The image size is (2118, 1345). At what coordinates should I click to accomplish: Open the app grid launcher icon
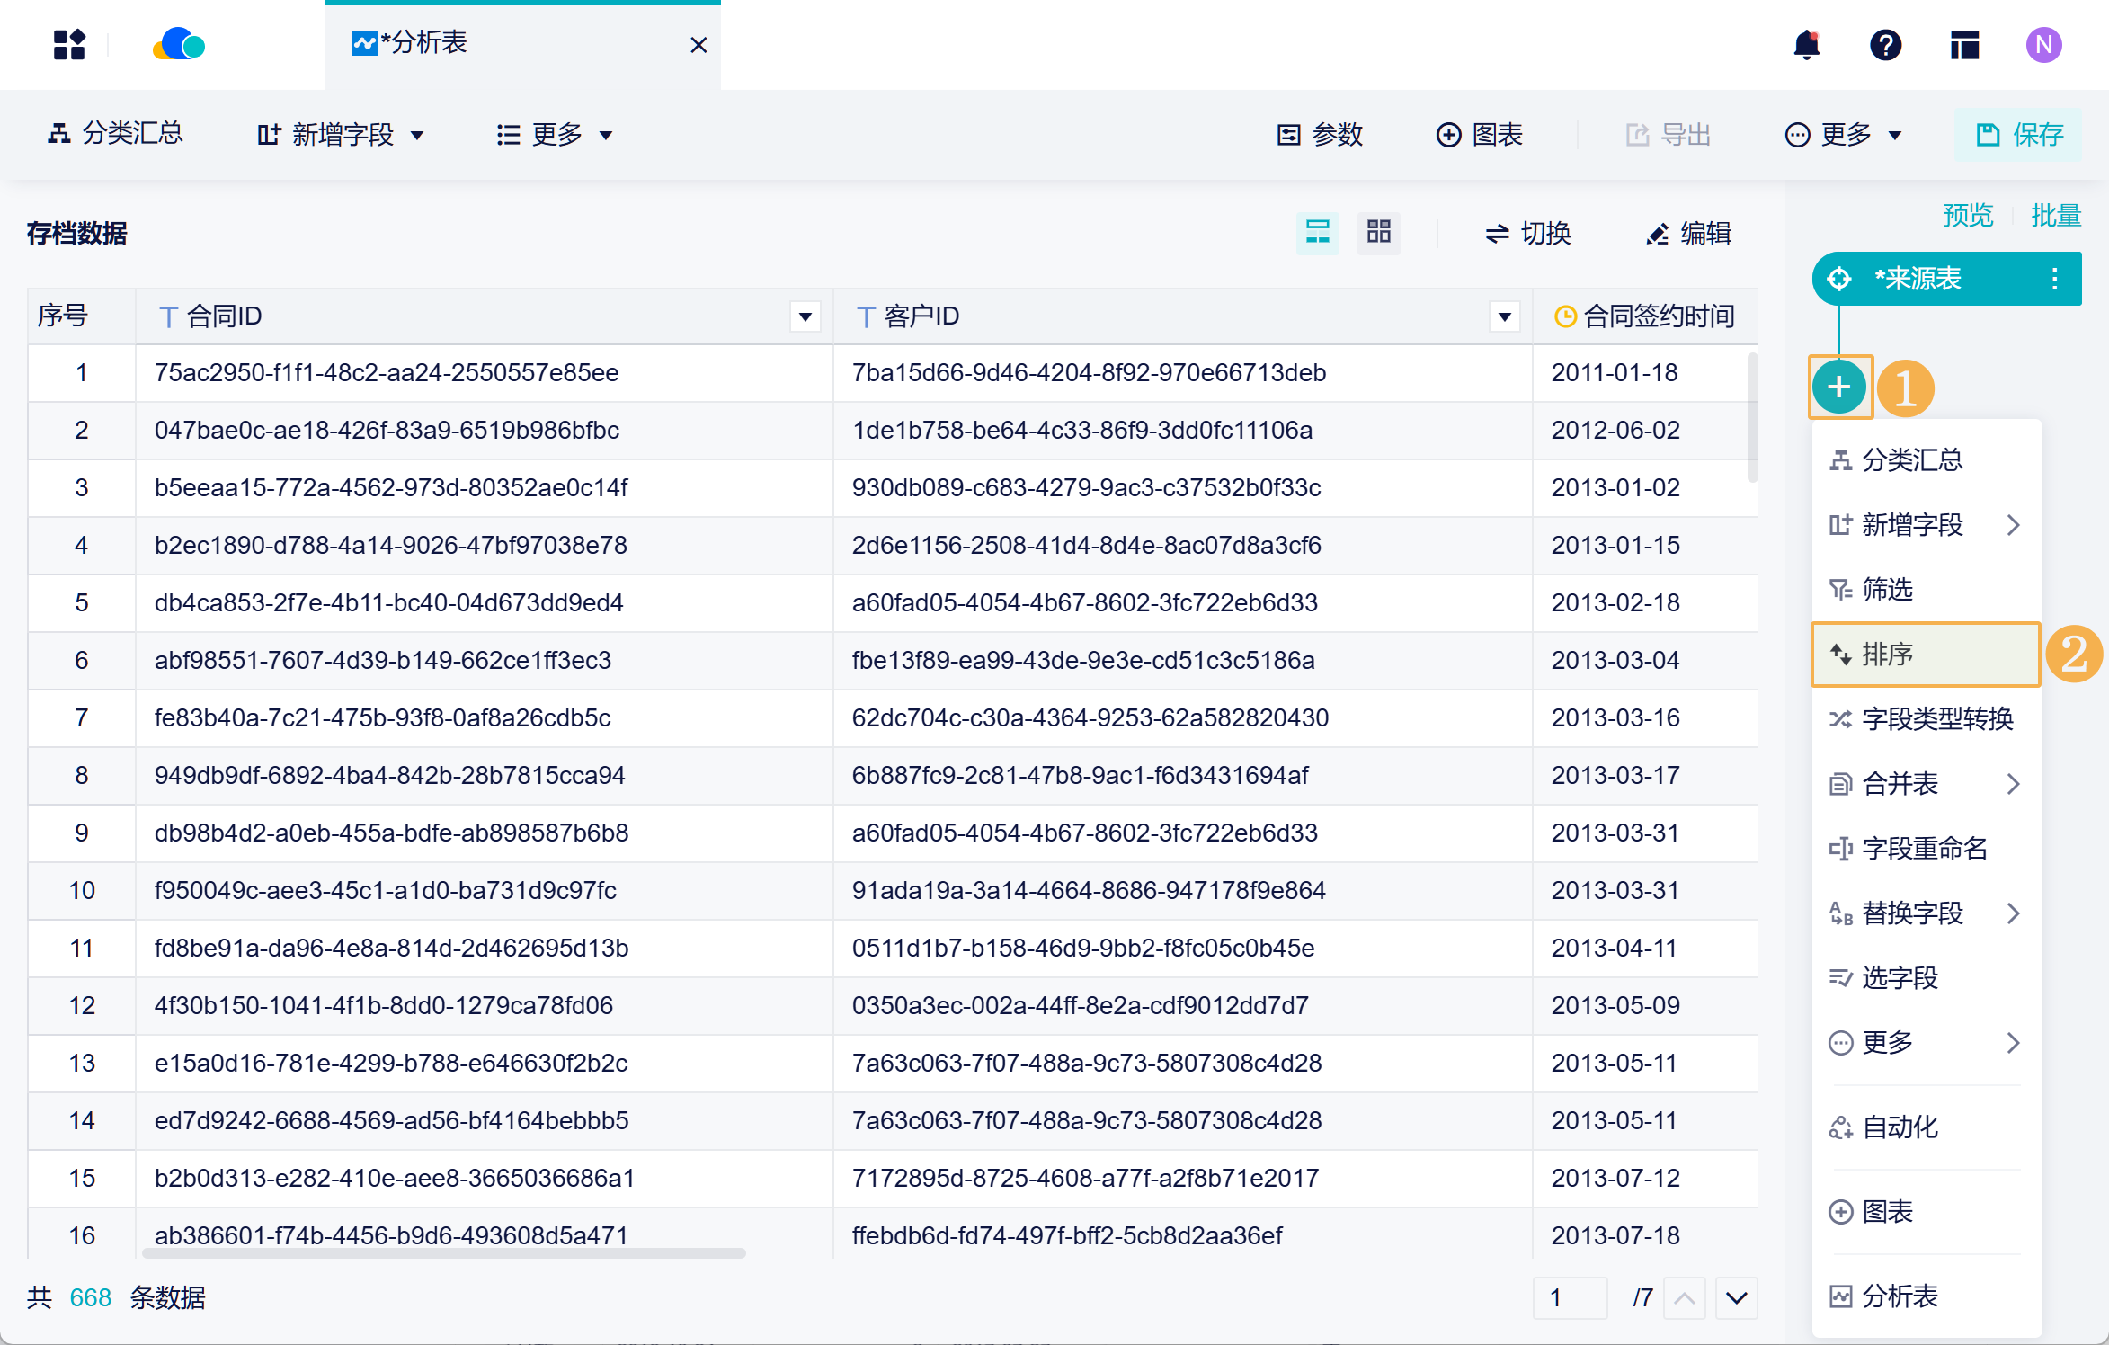coord(69,44)
